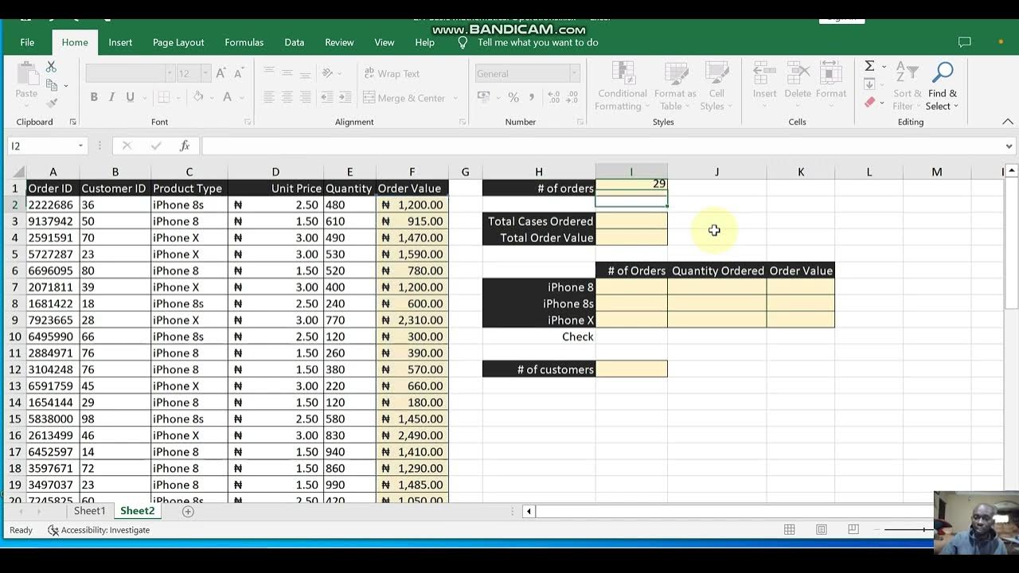Switch to the Page Layout tab
1019x573 pixels.
[178, 42]
